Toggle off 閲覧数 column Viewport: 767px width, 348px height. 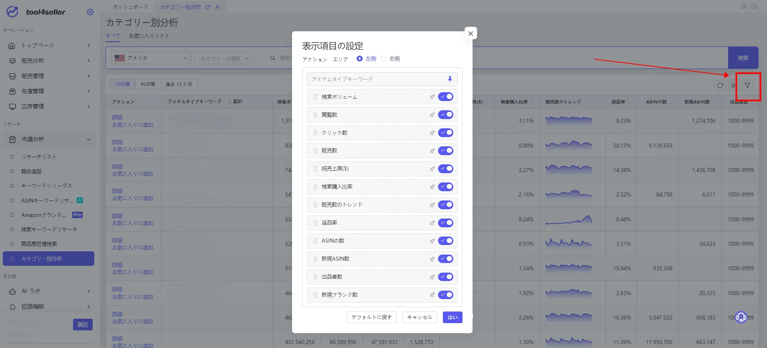click(x=446, y=115)
